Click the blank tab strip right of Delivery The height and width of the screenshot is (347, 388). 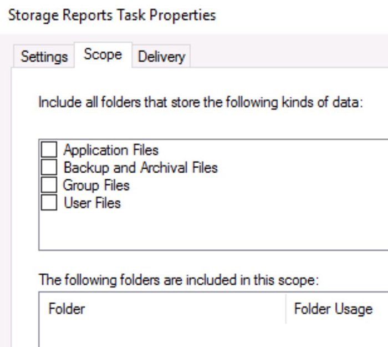coord(288,57)
